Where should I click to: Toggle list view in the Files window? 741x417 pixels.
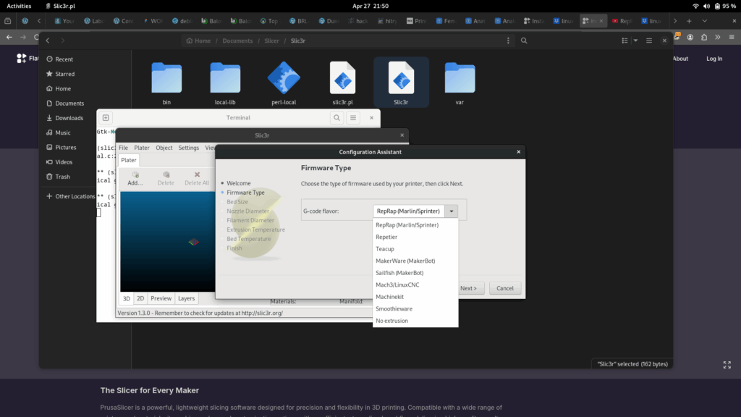(624, 41)
